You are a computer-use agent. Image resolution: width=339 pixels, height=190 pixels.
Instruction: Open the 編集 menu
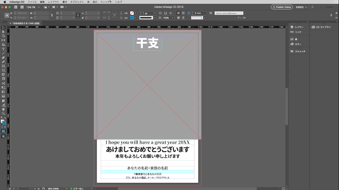pyautogui.click(x=42, y=2)
